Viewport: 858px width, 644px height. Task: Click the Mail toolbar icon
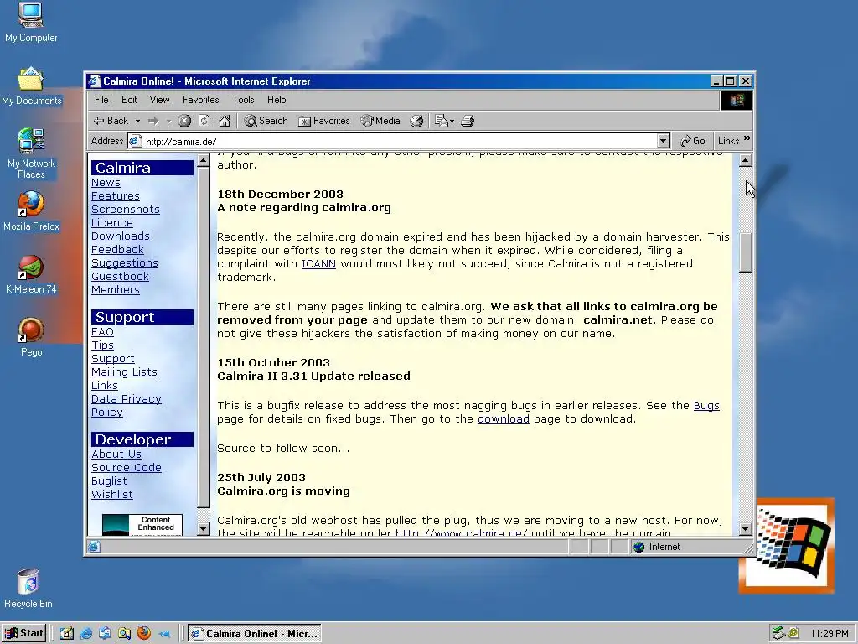tap(441, 121)
